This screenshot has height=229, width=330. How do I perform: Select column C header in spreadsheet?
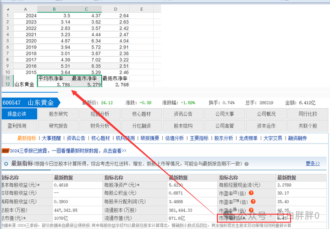(86, 9)
